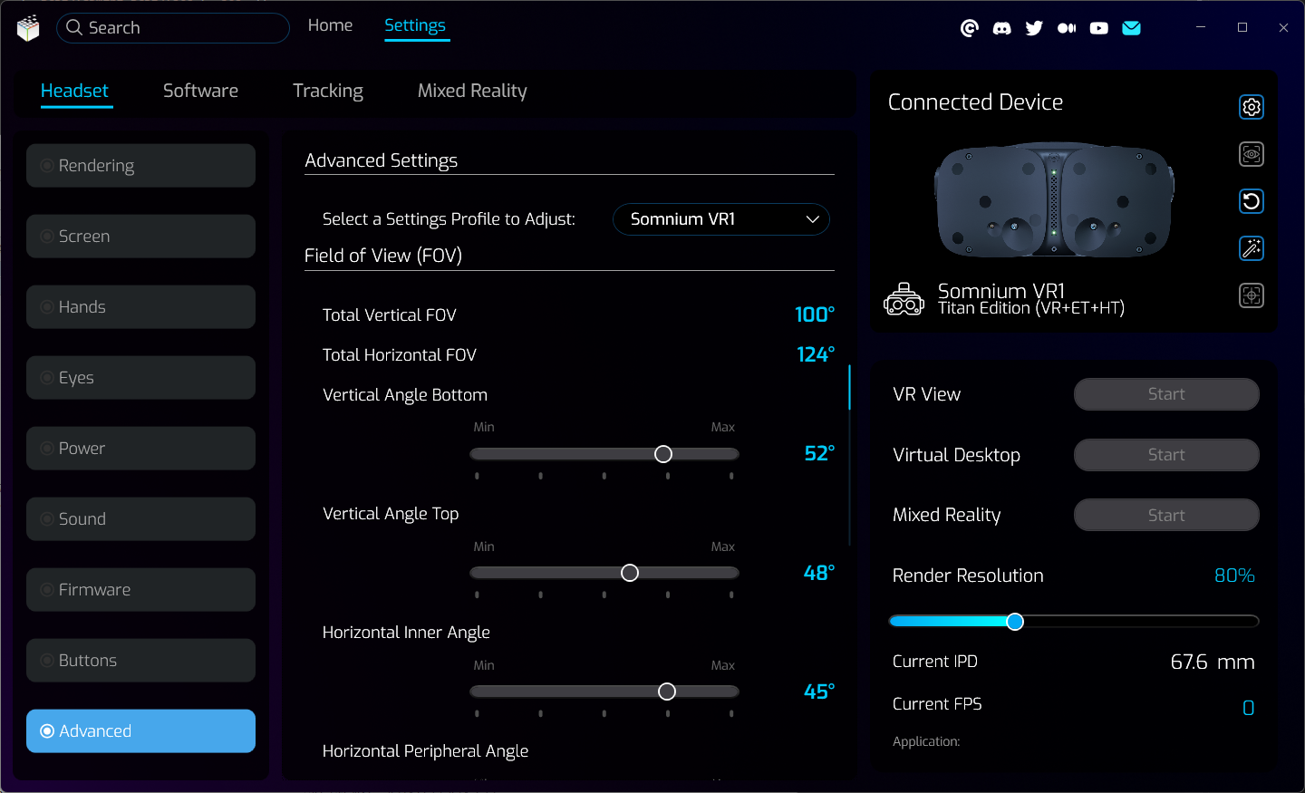Open the YouTube channel icon
Image resolution: width=1305 pixels, height=793 pixels.
point(1098,28)
